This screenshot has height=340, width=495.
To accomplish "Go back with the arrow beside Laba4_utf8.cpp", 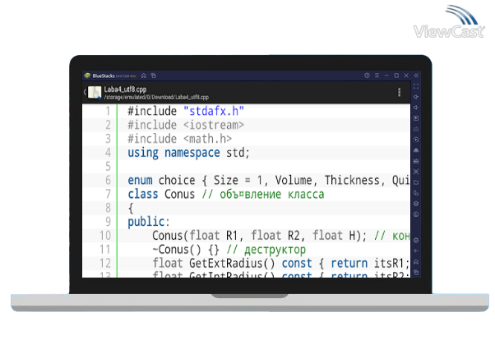I will click(x=85, y=93).
